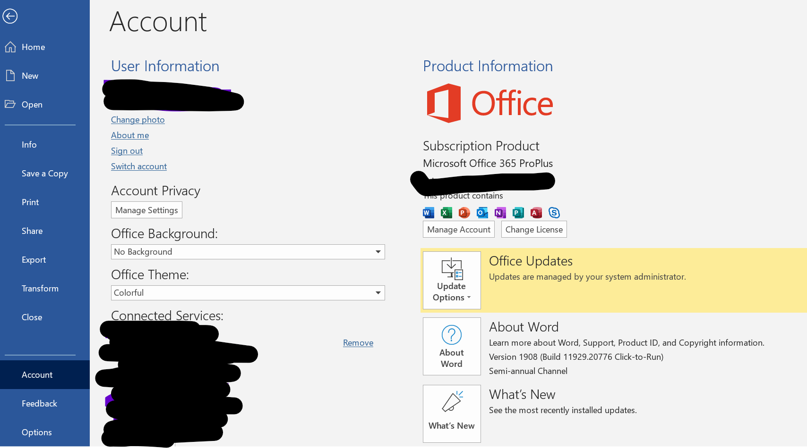Open the Info page
This screenshot has height=448, width=807.
point(45,145)
